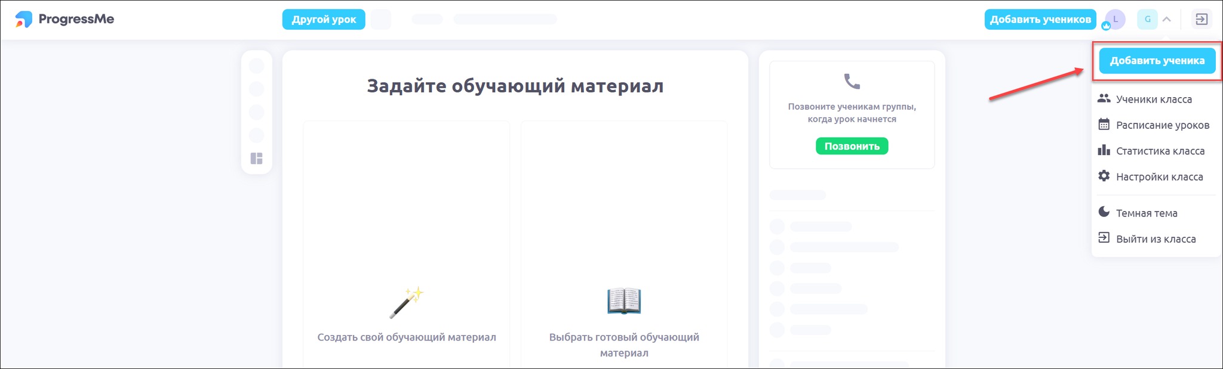Collapse the class menu with chevron arrow
This screenshot has height=369, width=1223.
click(x=1167, y=20)
